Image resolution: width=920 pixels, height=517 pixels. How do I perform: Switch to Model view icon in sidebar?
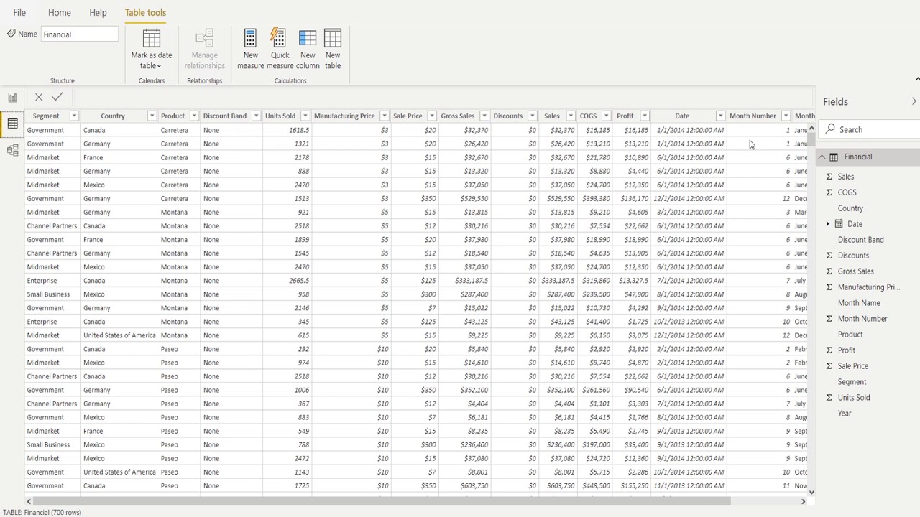coord(12,149)
